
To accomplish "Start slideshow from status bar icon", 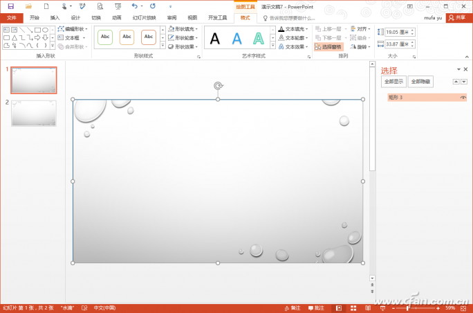I will tap(383, 307).
